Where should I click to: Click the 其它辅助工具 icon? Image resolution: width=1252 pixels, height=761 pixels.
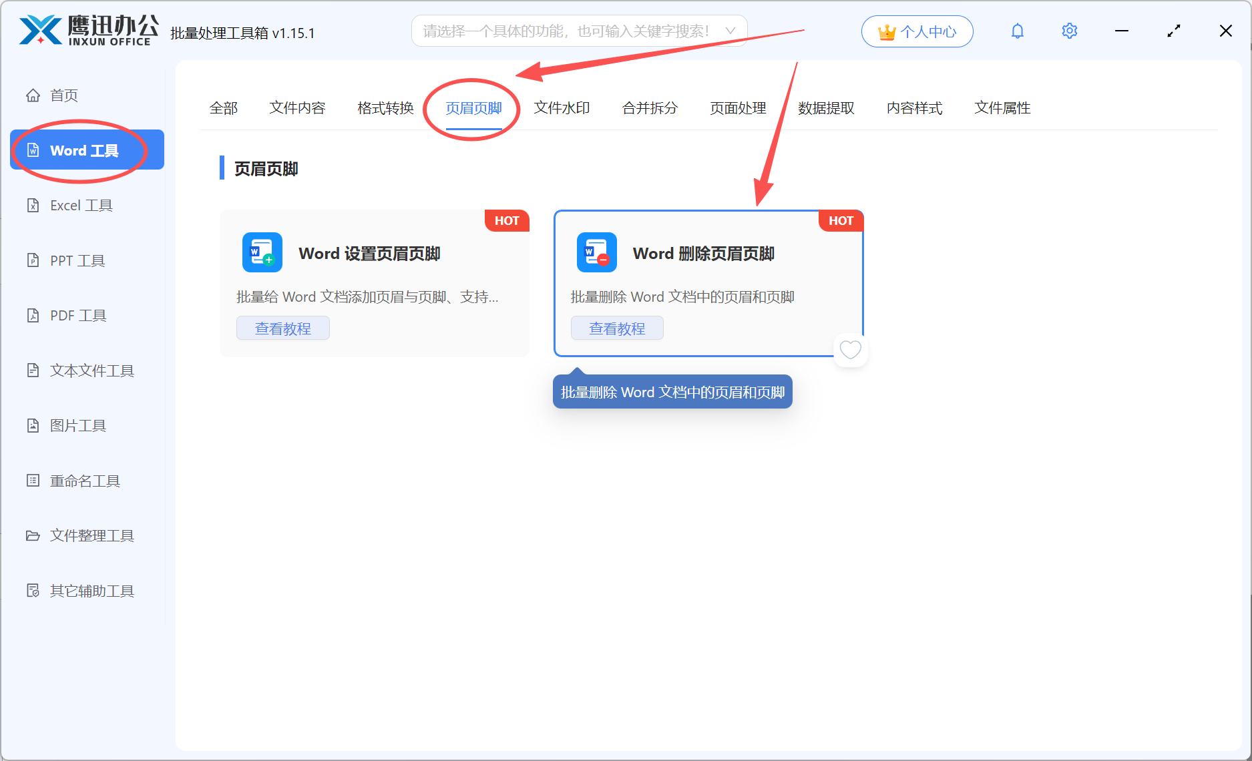(x=33, y=591)
